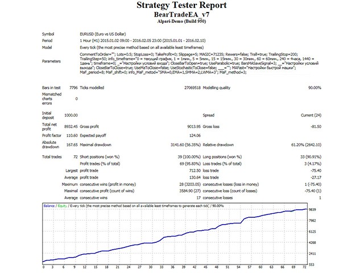Click the EURUSD symbol value
The width and height of the screenshot is (364, 273).
(103, 34)
